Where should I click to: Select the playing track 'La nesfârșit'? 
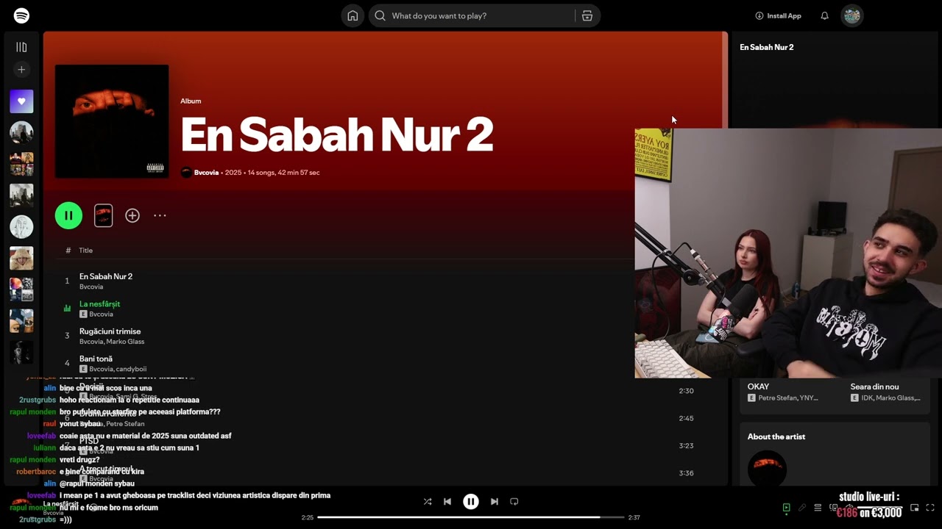pos(99,303)
